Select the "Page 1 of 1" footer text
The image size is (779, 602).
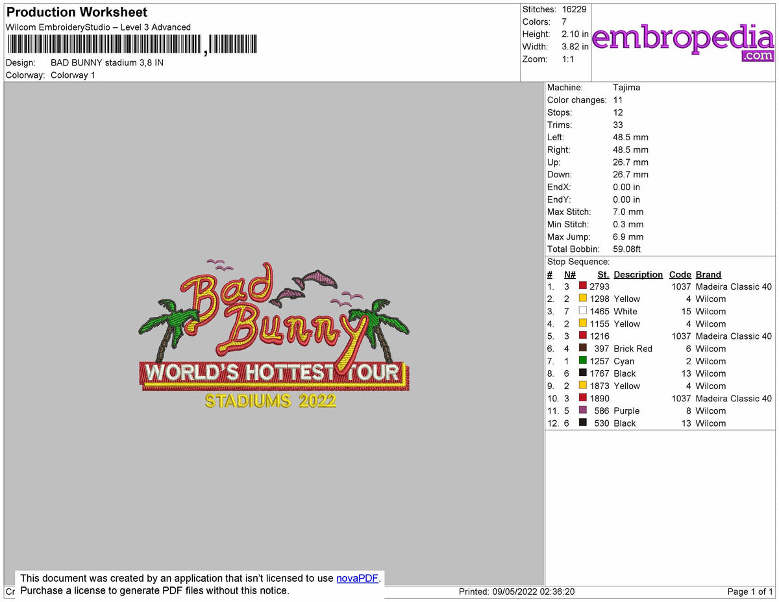click(x=750, y=592)
